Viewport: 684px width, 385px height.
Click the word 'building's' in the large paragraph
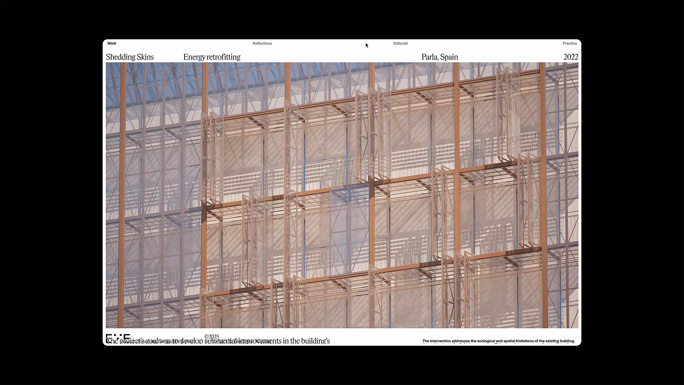point(315,341)
